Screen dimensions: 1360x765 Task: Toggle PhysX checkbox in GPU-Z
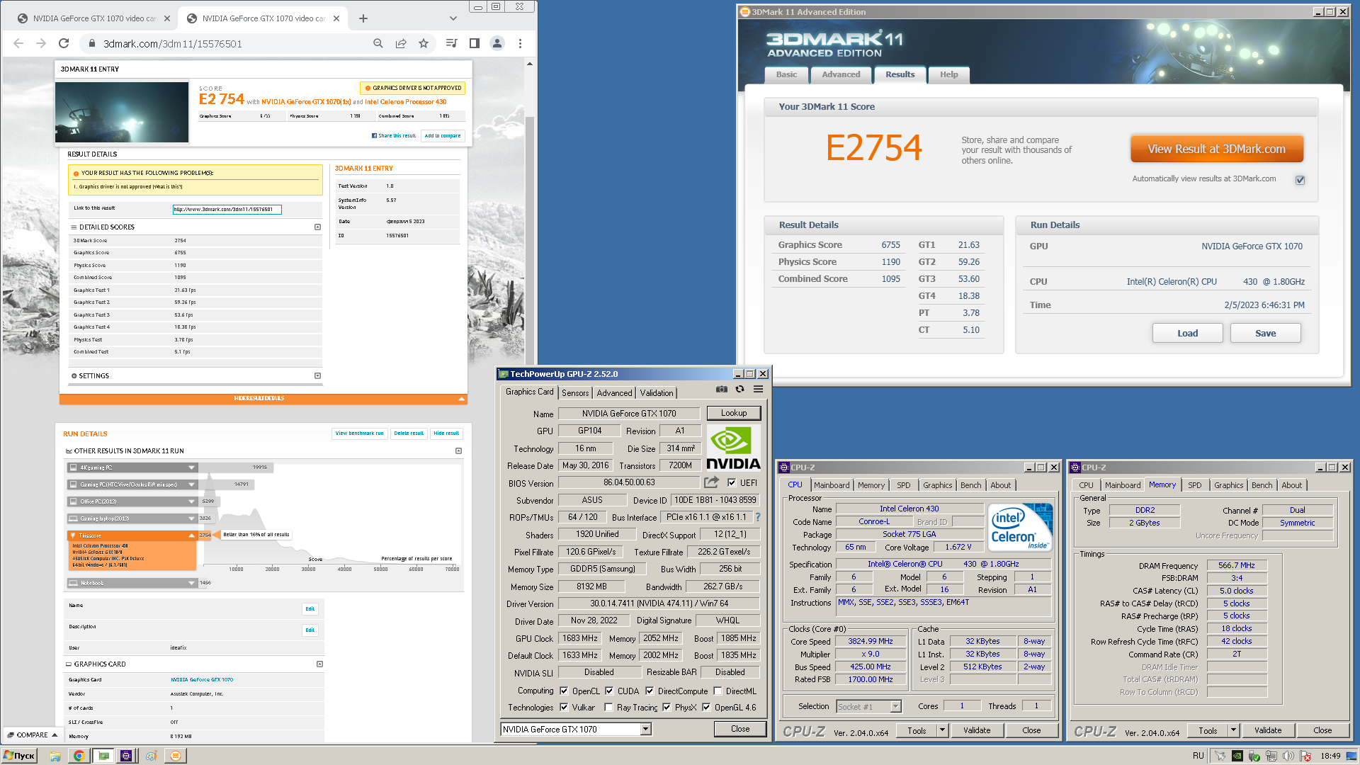[x=667, y=708]
